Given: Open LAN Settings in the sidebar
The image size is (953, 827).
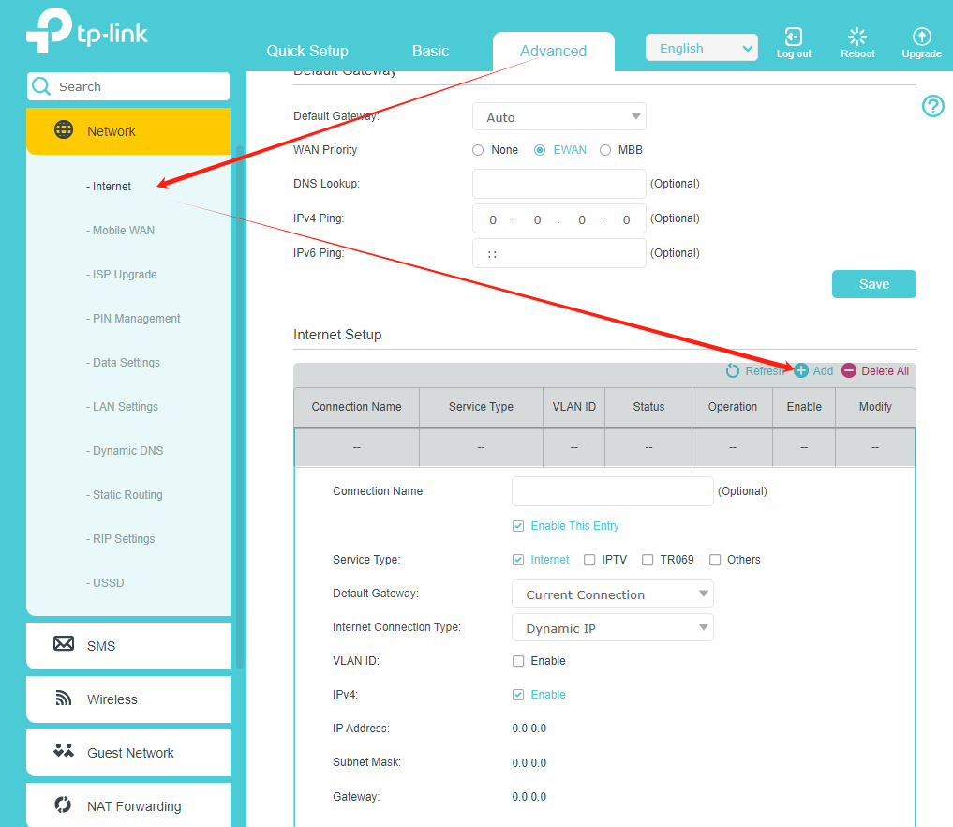Looking at the screenshot, I should [x=125, y=407].
